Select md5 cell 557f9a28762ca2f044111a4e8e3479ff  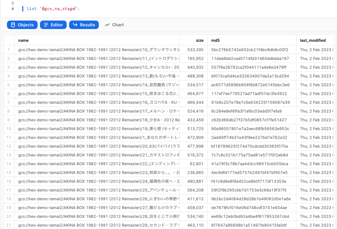[252, 67]
